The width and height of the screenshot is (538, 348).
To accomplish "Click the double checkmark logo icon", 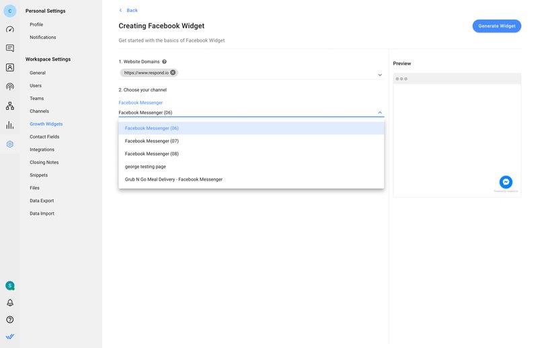I will click(x=10, y=337).
